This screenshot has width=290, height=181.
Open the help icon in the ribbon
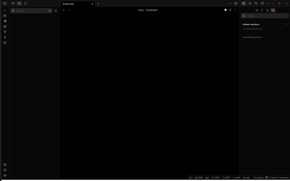click(5, 170)
